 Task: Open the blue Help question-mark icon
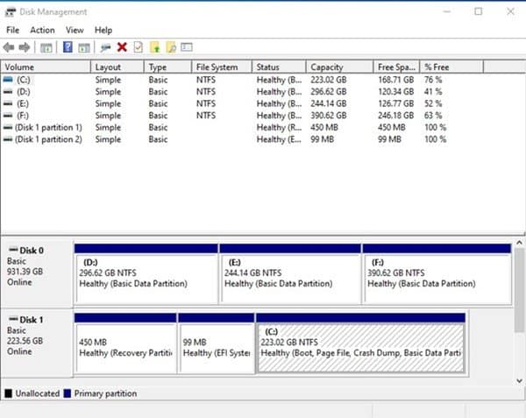click(68, 47)
